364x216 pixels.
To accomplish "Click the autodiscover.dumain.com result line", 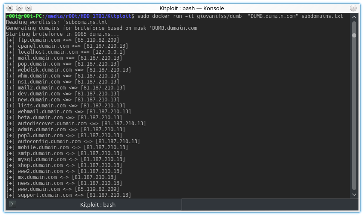I will tap(76, 124).
